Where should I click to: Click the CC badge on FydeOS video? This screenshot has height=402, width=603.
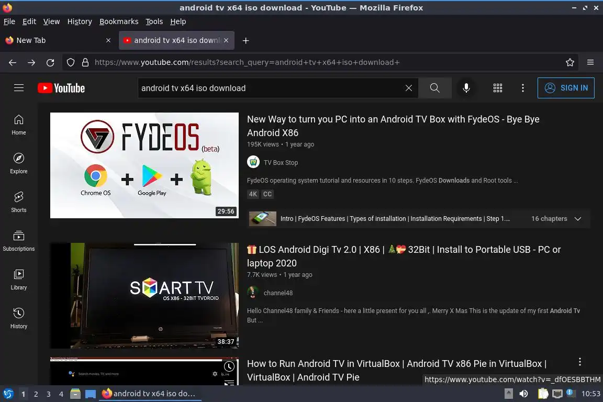pos(267,194)
